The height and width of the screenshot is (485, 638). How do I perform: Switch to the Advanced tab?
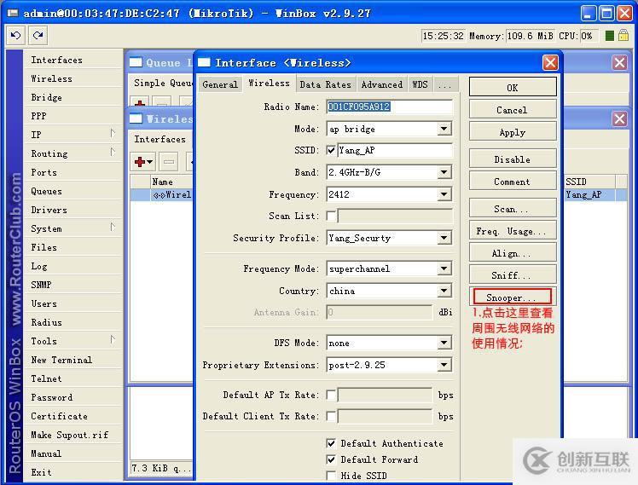(x=381, y=84)
